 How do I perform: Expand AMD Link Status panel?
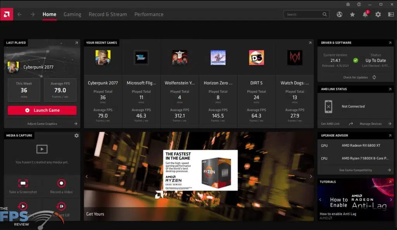pyautogui.click(x=390, y=89)
